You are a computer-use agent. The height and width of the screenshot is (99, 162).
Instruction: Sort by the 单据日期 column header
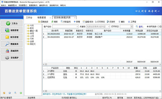click(x=69, y=31)
